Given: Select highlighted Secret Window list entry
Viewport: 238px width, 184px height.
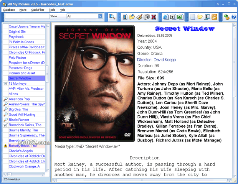Looking at the screenshot, I should click(x=27, y=78).
